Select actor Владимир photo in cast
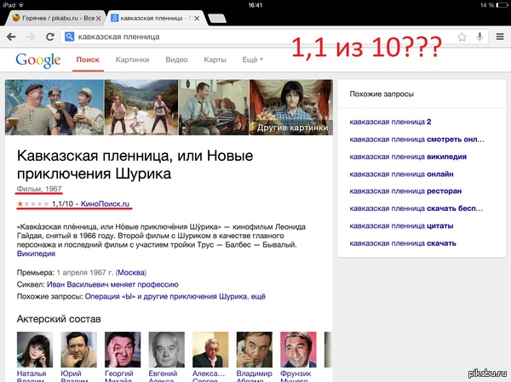Image resolution: width=511 pixels, height=382 pixels. [x=255, y=350]
